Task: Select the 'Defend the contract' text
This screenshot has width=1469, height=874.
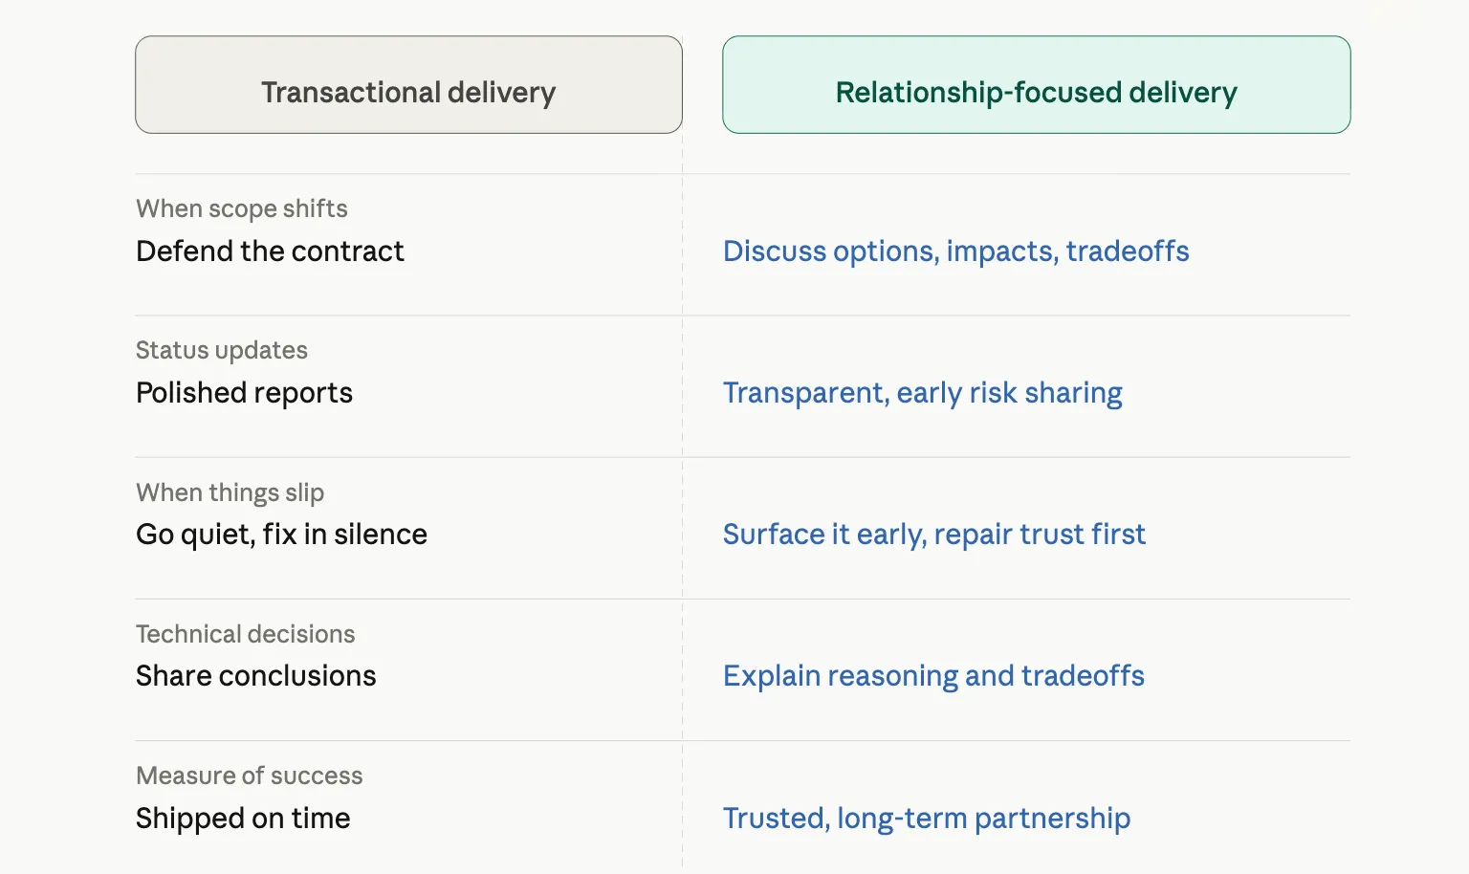Action: (270, 251)
